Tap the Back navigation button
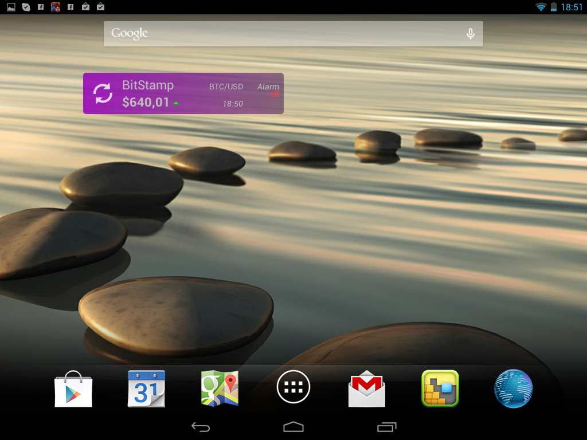This screenshot has height=440, width=587. coord(201,427)
